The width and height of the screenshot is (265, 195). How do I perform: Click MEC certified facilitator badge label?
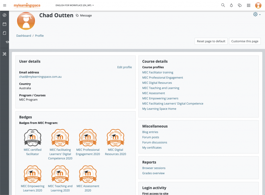point(33,152)
